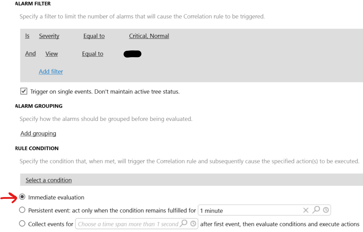
Task: Click the Add filter link
Action: (51, 71)
